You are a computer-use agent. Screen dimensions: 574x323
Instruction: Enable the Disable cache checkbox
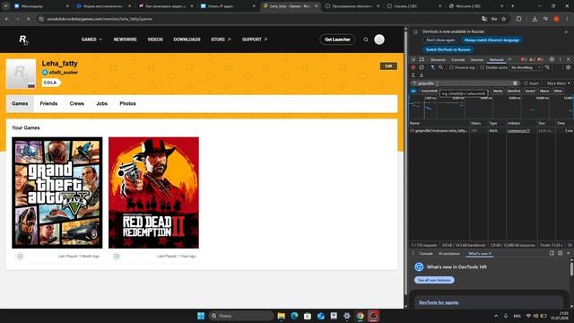[483, 67]
